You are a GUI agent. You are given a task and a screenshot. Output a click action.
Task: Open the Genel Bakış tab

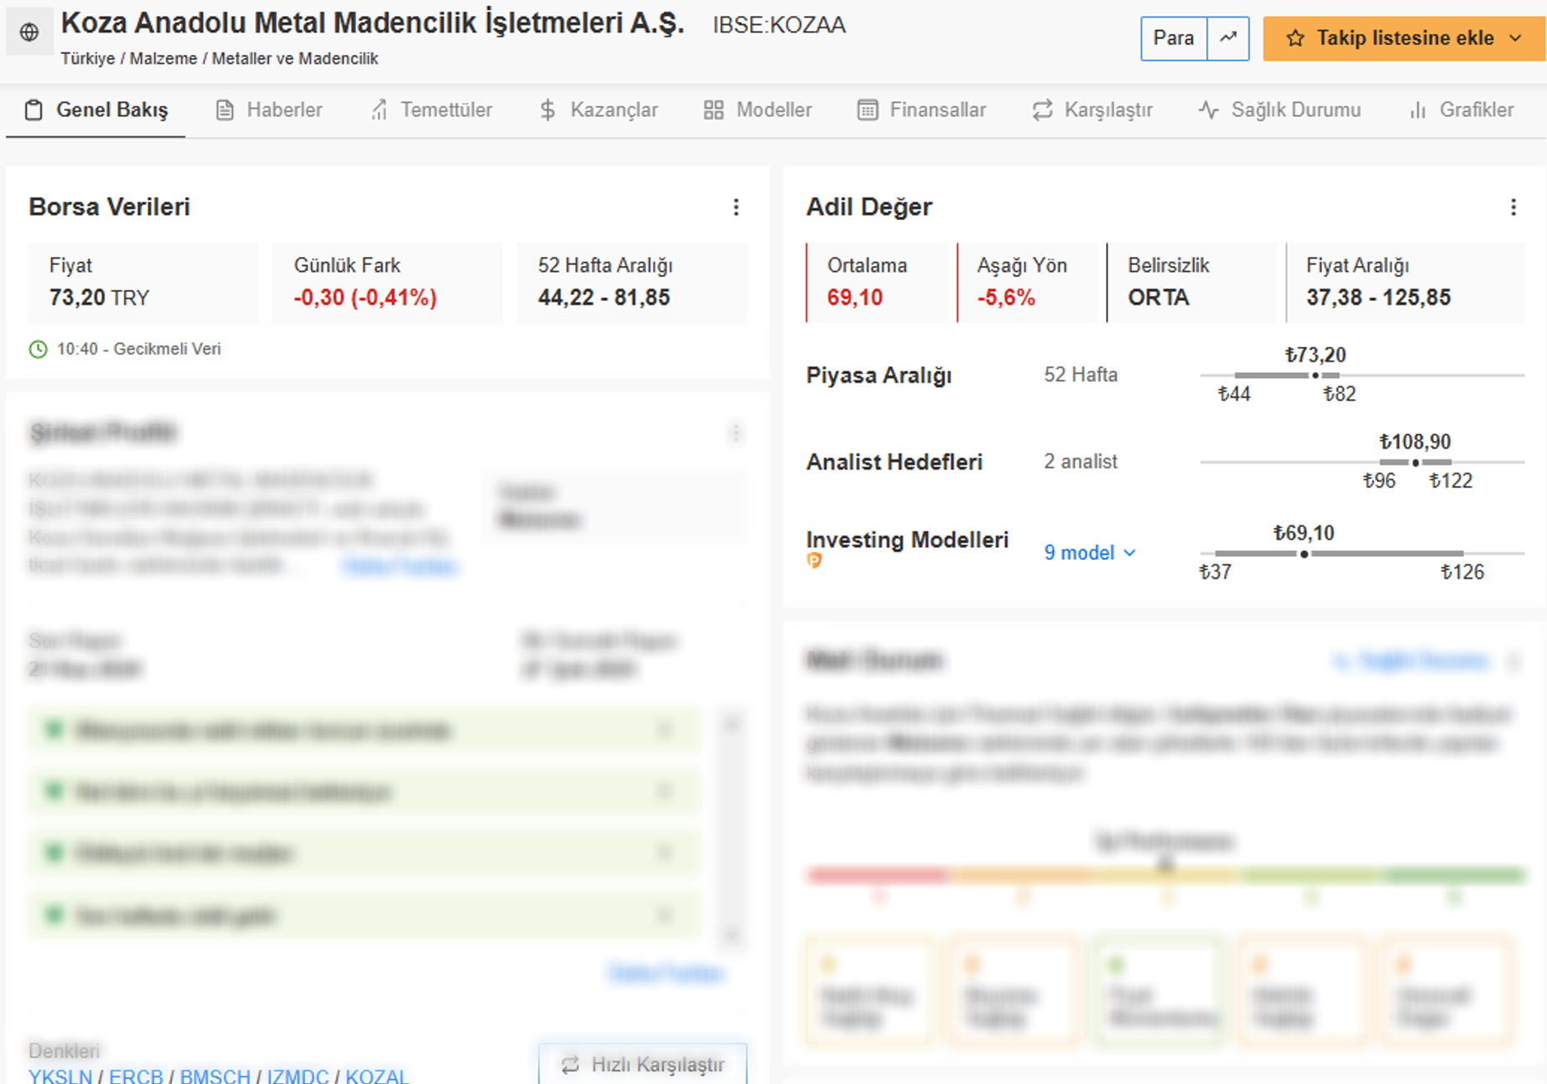(96, 110)
